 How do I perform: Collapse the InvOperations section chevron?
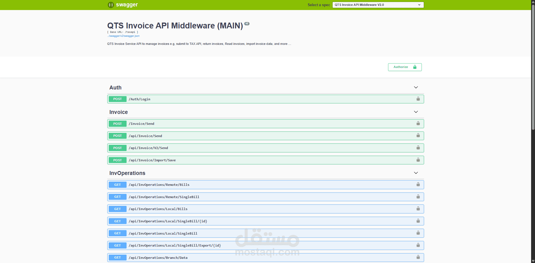click(416, 173)
